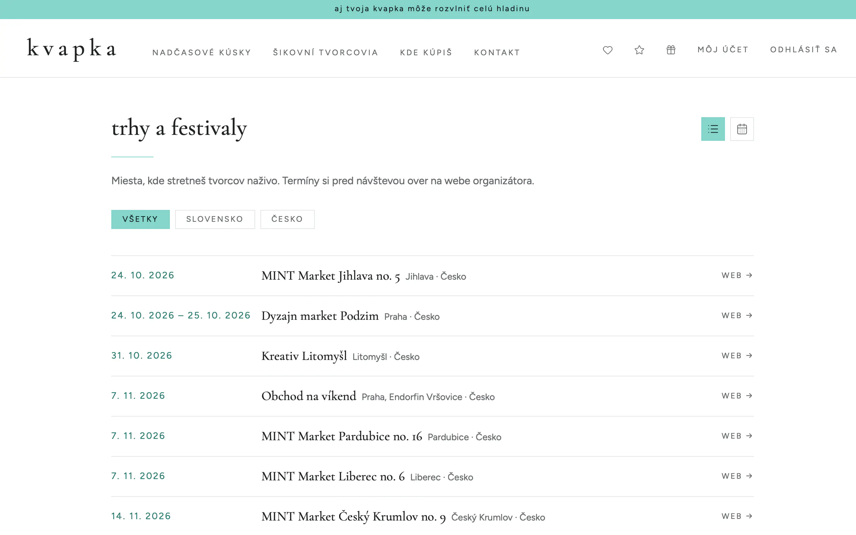Click the date 31. 10. 2026

[142, 356]
